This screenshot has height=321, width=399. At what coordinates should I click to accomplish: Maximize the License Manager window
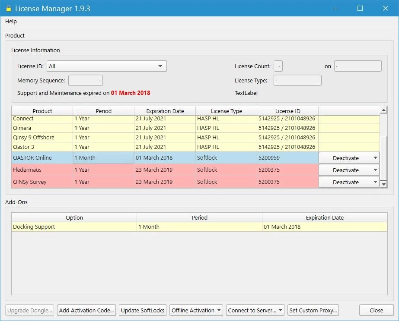coord(360,8)
